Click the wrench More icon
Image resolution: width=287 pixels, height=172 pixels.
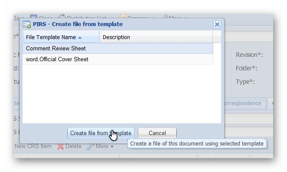point(90,146)
